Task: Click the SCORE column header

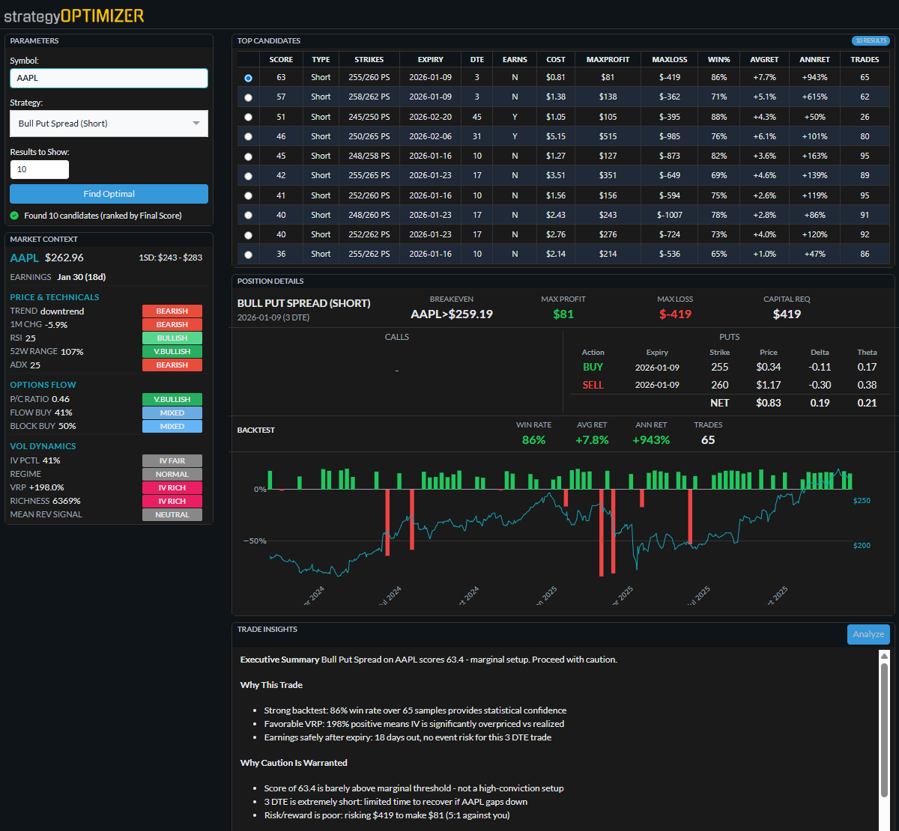Action: point(281,59)
